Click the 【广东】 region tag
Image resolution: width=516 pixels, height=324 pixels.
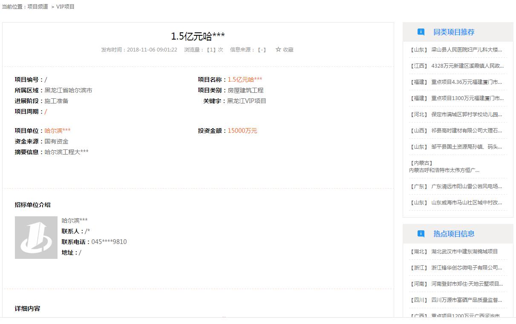point(418,186)
